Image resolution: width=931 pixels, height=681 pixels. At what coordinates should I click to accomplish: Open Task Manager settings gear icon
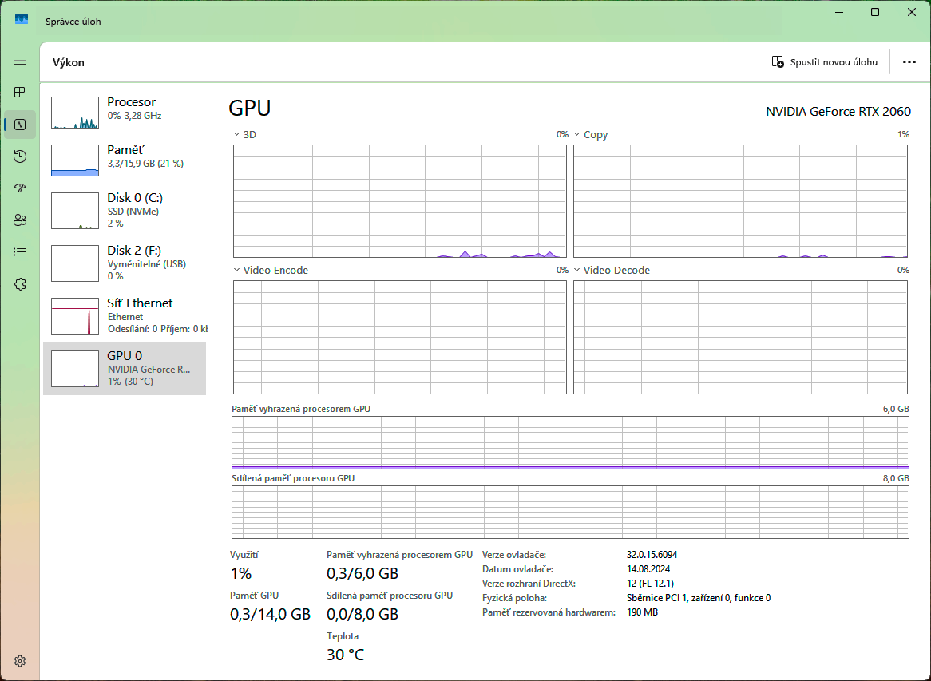20,661
